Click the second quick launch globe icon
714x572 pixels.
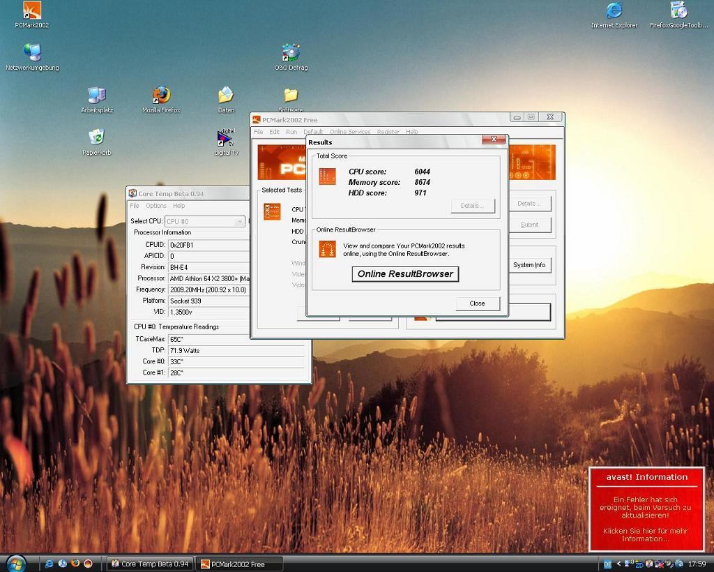coord(62,564)
